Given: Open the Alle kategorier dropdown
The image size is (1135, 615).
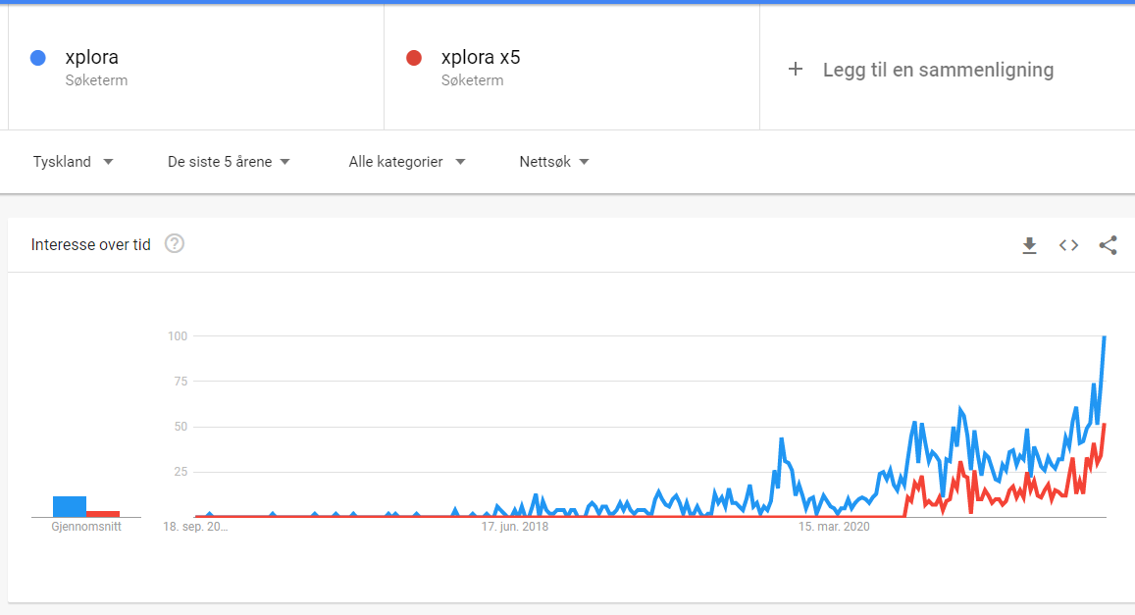Looking at the screenshot, I should pyautogui.click(x=407, y=162).
